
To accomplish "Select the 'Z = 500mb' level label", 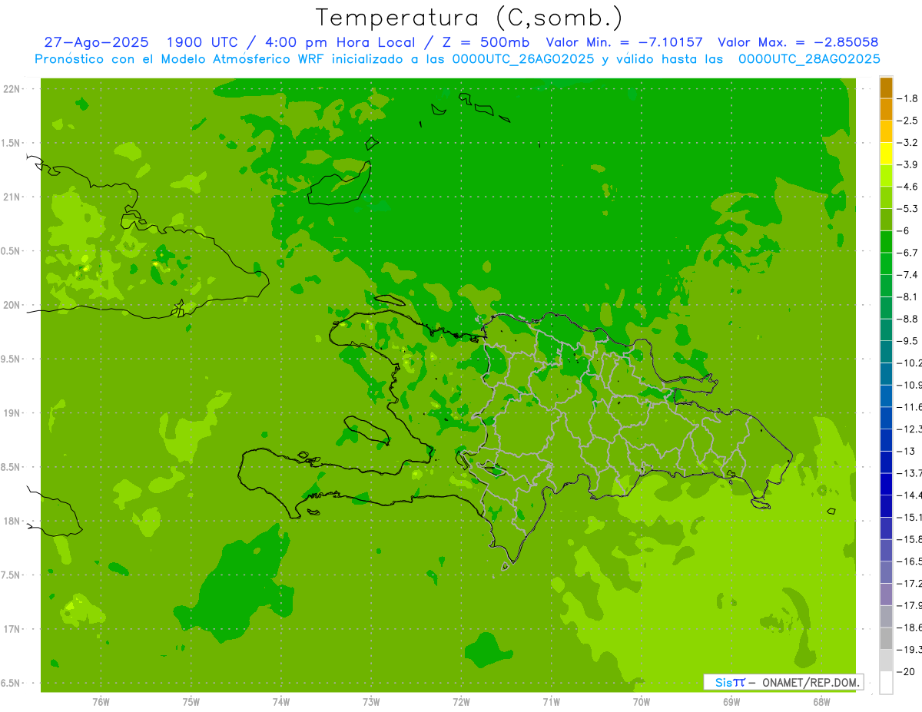I will point(484,42).
